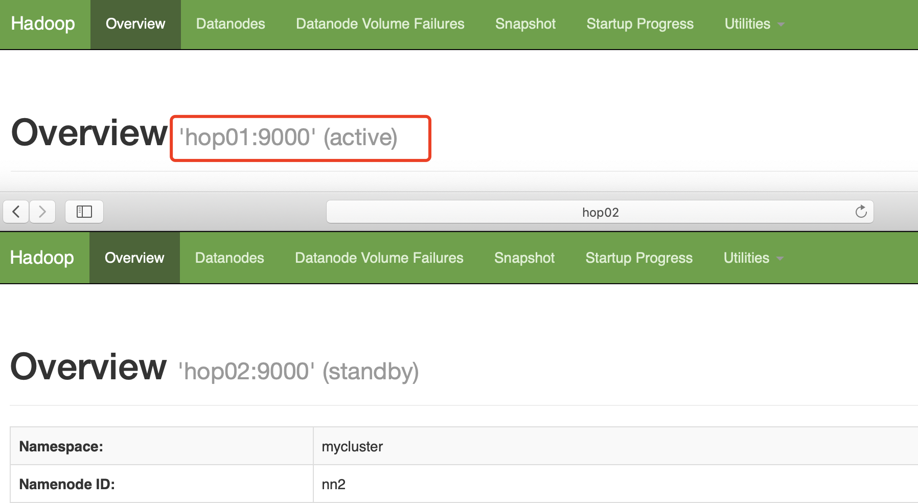Expand Utilities menu via its chevron arrow
Viewport: 918px width, 503px height.
(x=781, y=24)
